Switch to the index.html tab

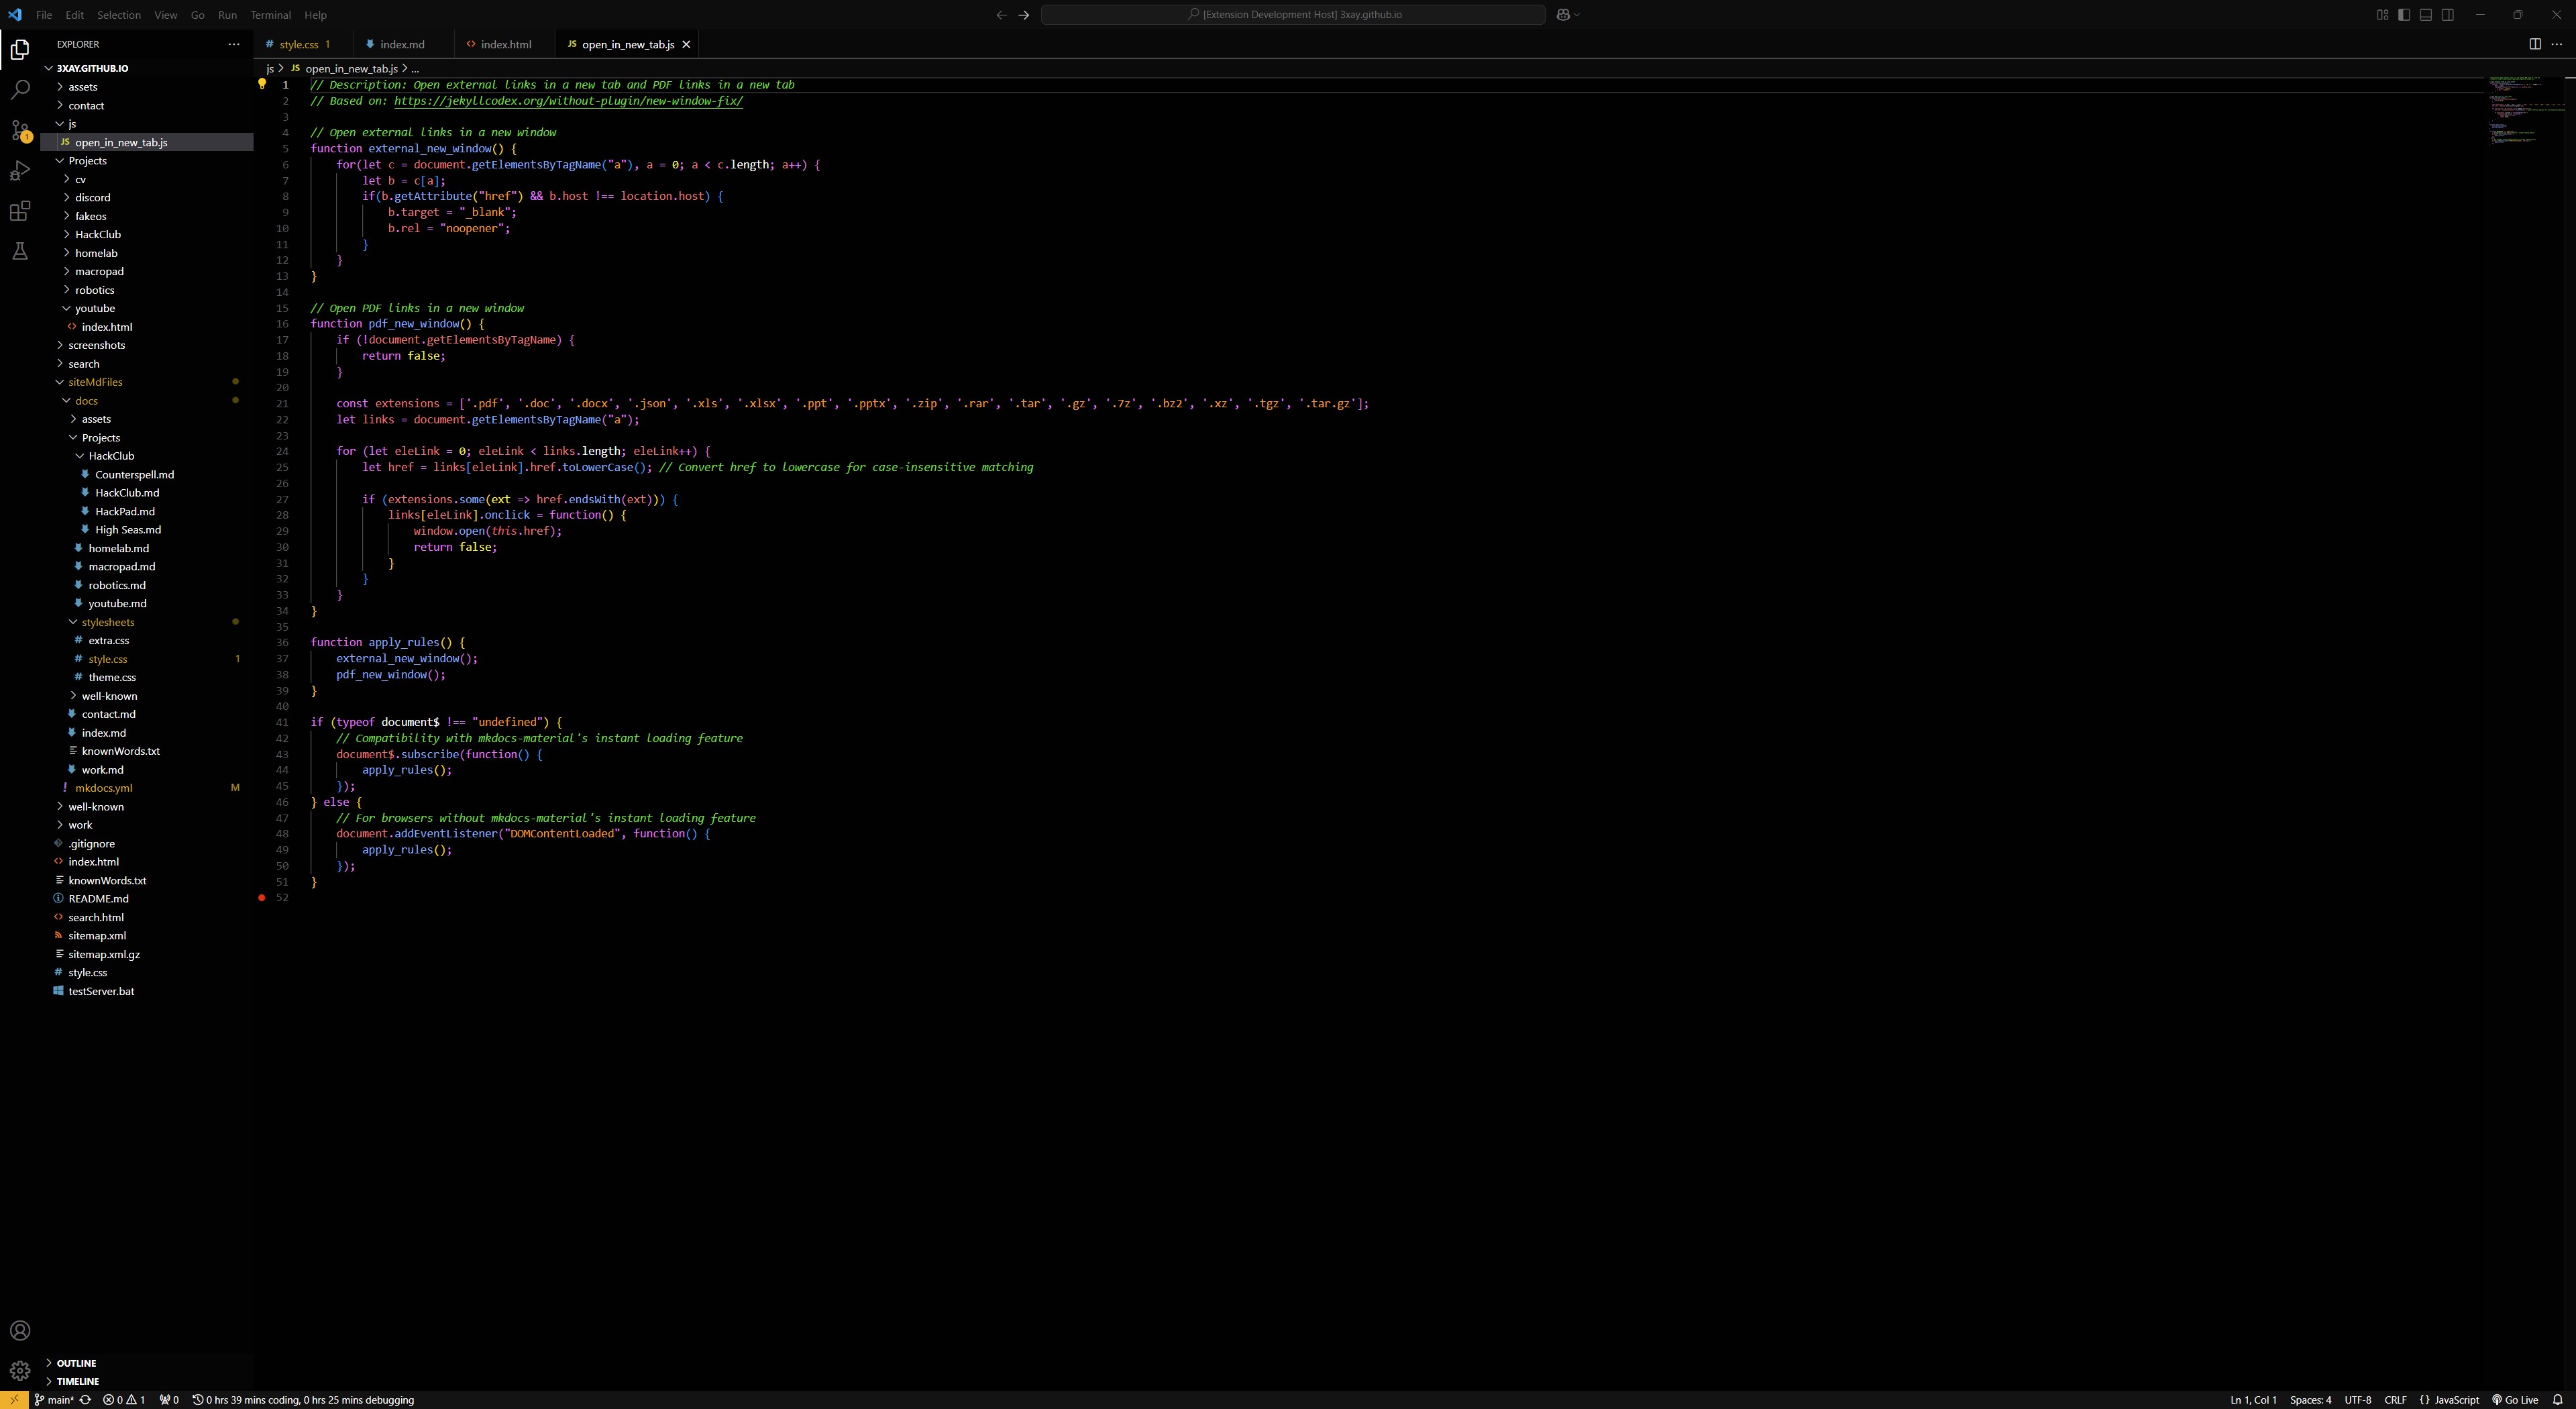(x=505, y=44)
